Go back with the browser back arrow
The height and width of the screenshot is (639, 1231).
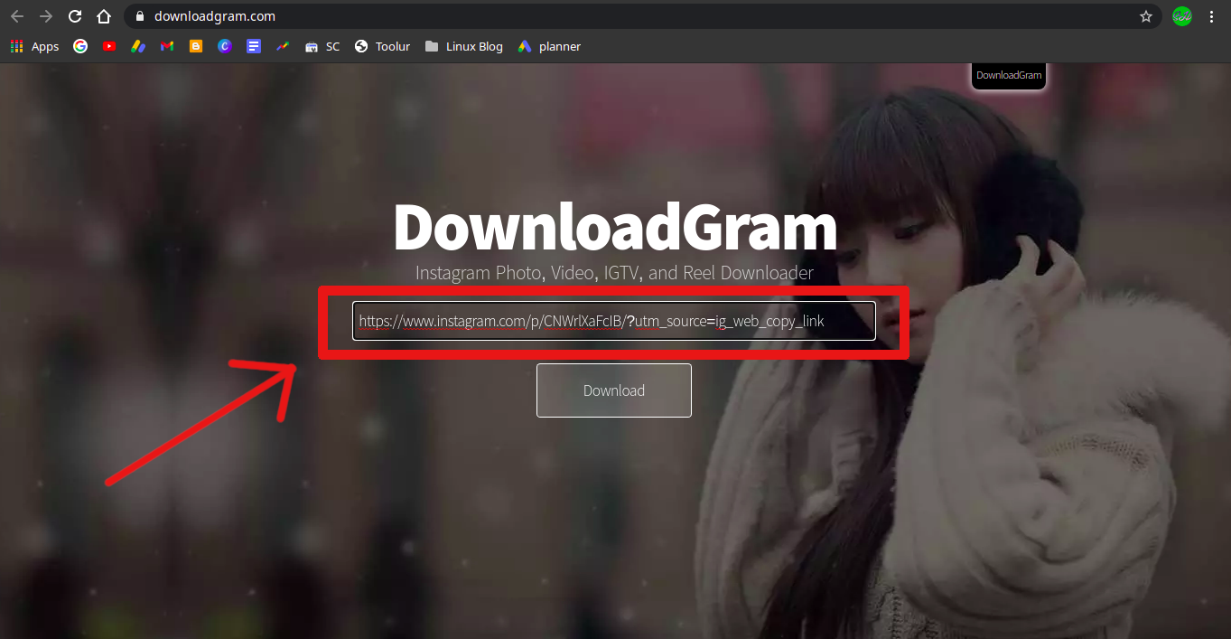[x=17, y=16]
